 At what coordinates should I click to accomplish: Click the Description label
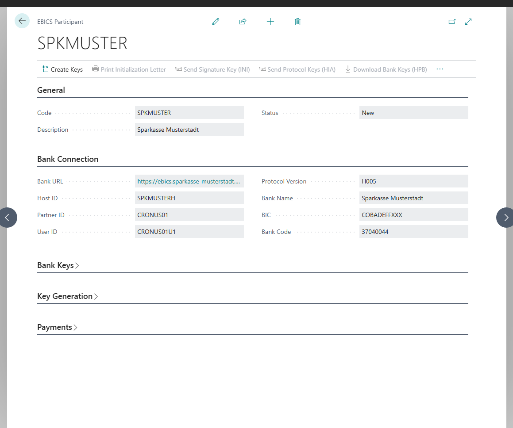coord(53,130)
